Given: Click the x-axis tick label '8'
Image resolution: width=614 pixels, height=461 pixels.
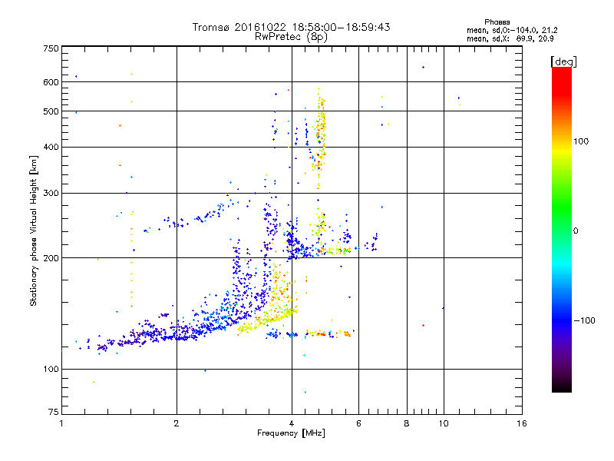Looking at the screenshot, I should point(407,423).
